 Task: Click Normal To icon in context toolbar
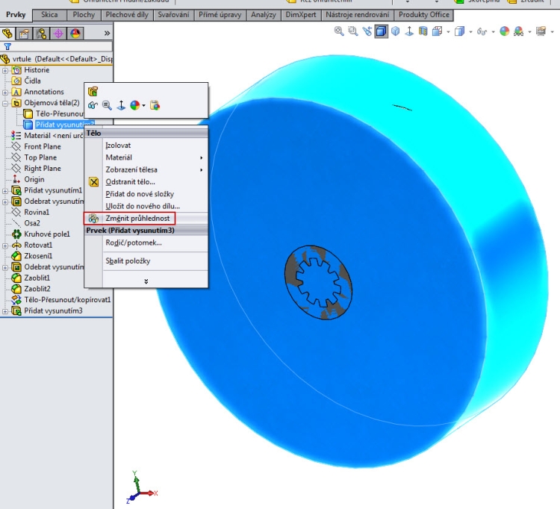[x=121, y=105]
